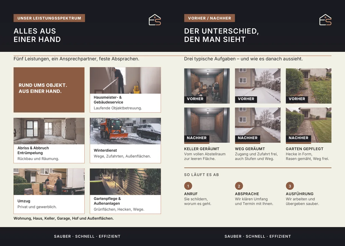The width and height of the screenshot is (345, 246).
Task: Click 'Sie schildern, worum es geht.' text
Action: tap(198, 201)
